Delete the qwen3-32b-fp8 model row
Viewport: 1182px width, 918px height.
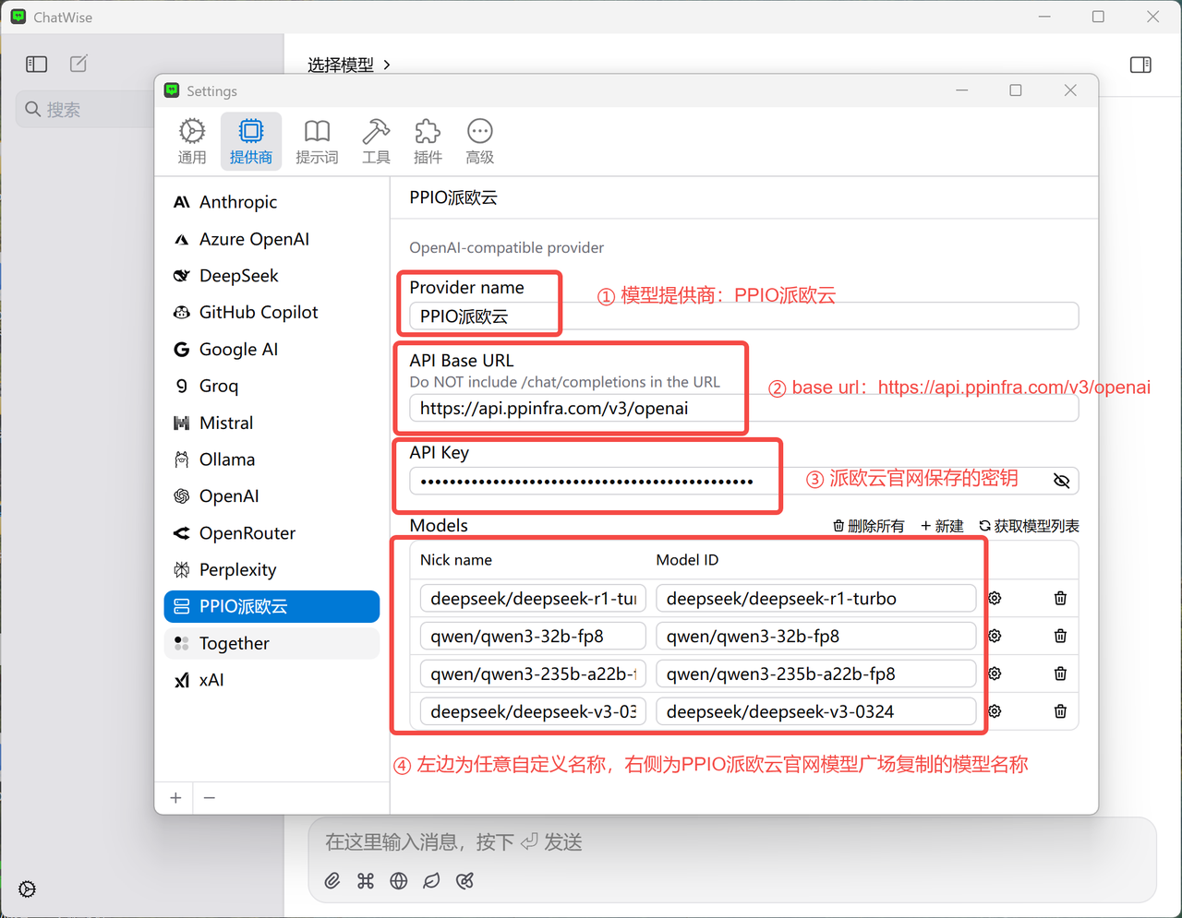(1060, 637)
